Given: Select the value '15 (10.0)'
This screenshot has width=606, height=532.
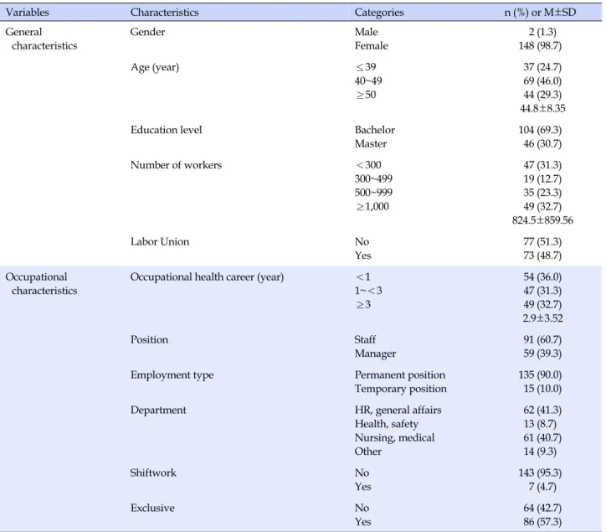Looking at the screenshot, I should point(542,390).
